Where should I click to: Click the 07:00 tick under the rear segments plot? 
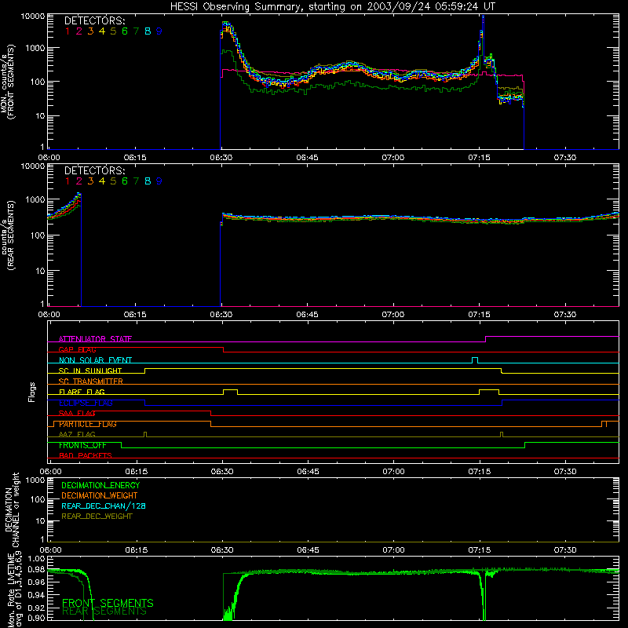(x=393, y=315)
